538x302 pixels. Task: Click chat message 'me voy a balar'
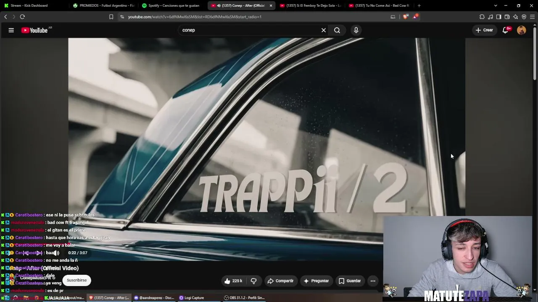click(x=61, y=245)
